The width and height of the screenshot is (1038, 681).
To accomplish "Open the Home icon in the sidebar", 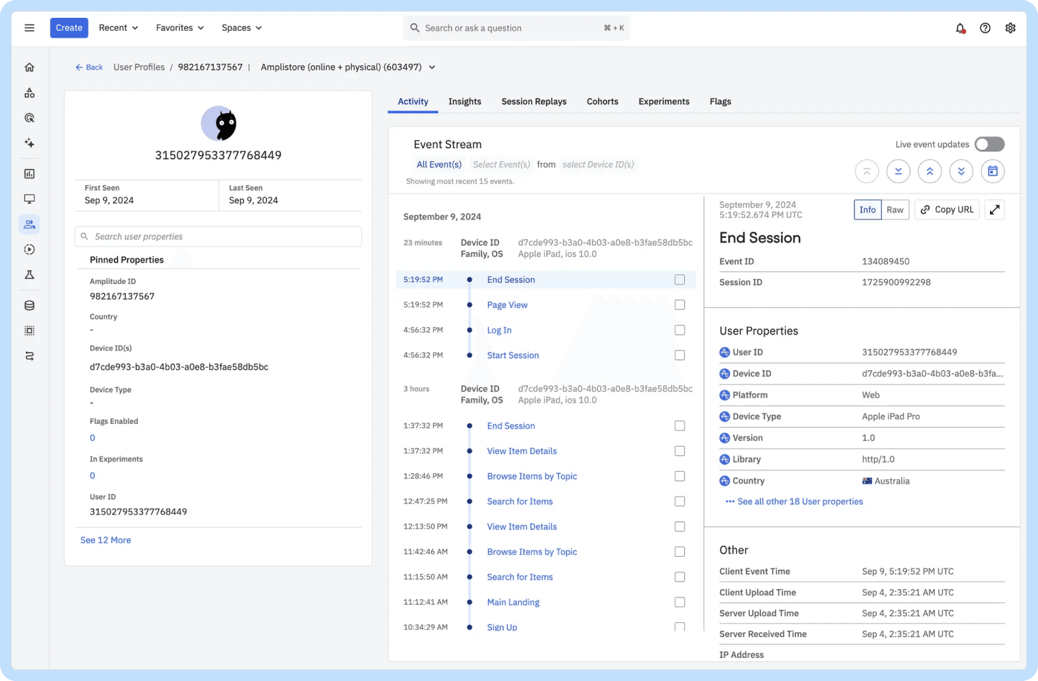I will [x=29, y=67].
